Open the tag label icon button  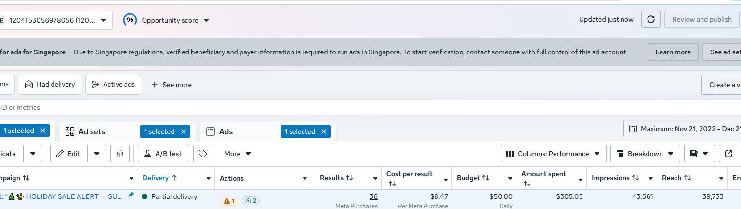point(203,154)
